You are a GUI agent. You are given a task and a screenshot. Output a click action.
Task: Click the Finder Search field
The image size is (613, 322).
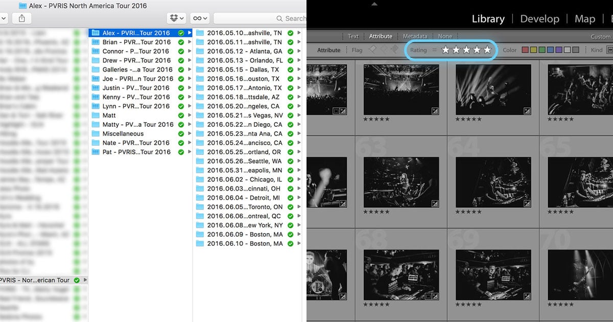pyautogui.click(x=261, y=18)
